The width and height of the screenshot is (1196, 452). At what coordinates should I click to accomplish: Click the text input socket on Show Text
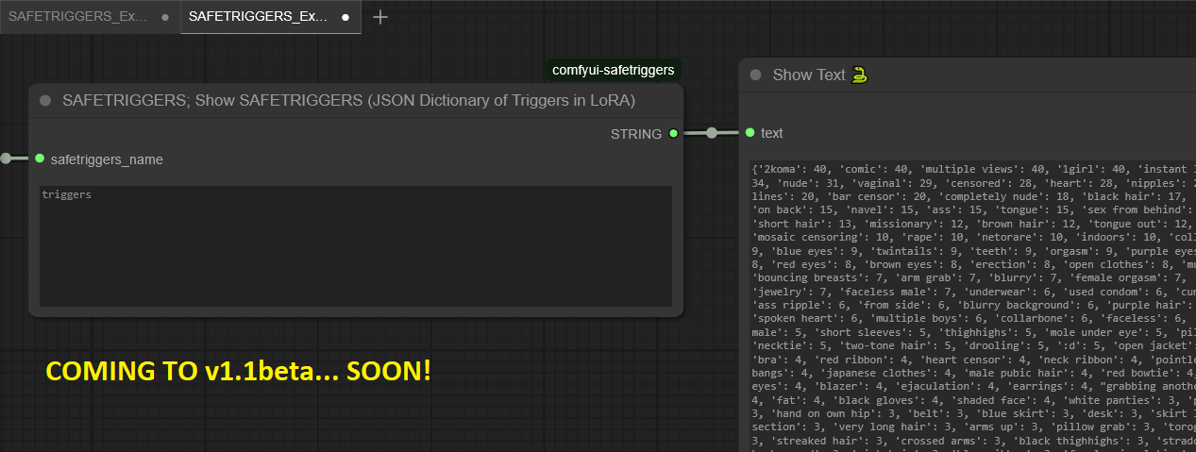750,133
